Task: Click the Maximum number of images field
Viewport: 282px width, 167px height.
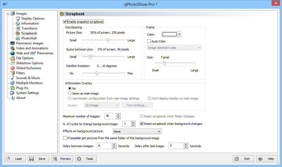Action: [110, 116]
